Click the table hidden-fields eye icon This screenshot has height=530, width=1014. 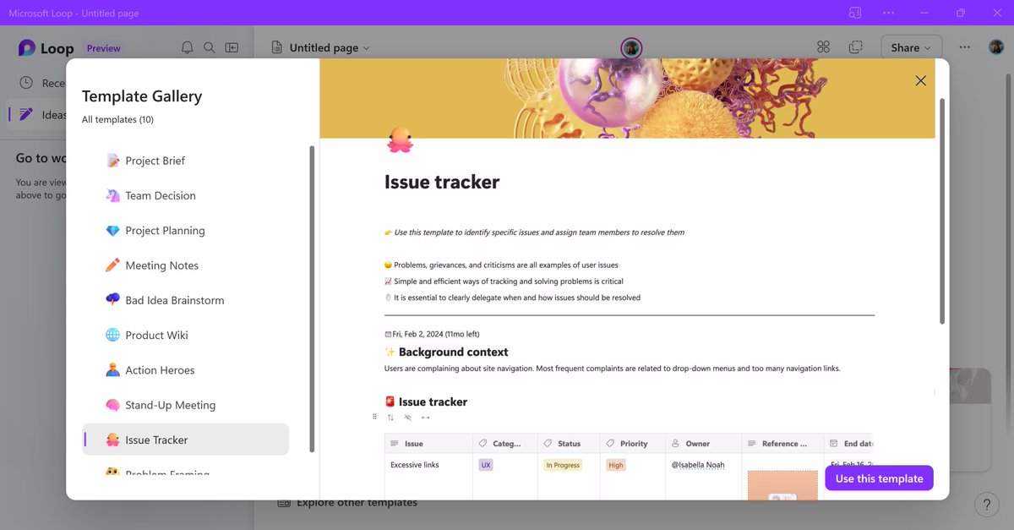coord(407,418)
